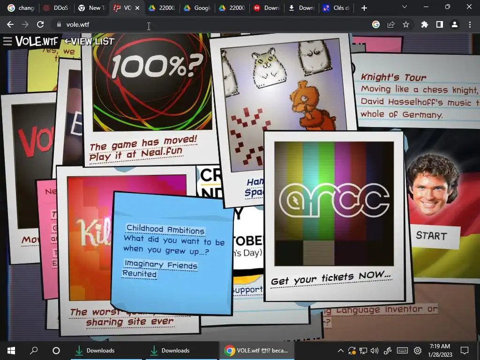Open the clock showing 7:19 AM
480x360 pixels.
click(x=440, y=351)
